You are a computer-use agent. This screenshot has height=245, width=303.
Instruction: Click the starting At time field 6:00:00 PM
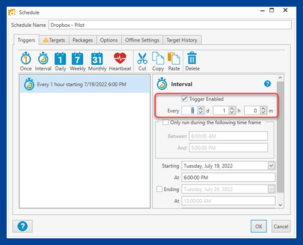[228, 177]
